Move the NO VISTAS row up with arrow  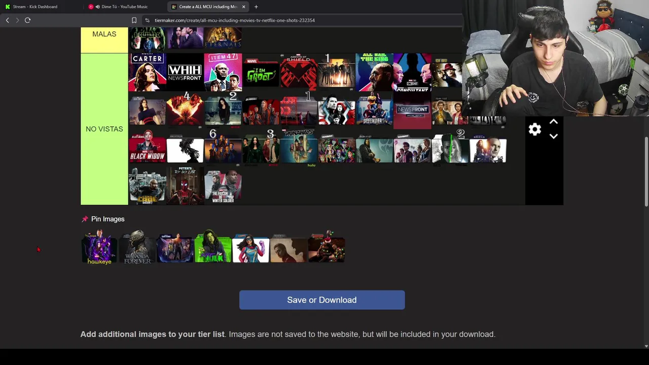point(554,122)
